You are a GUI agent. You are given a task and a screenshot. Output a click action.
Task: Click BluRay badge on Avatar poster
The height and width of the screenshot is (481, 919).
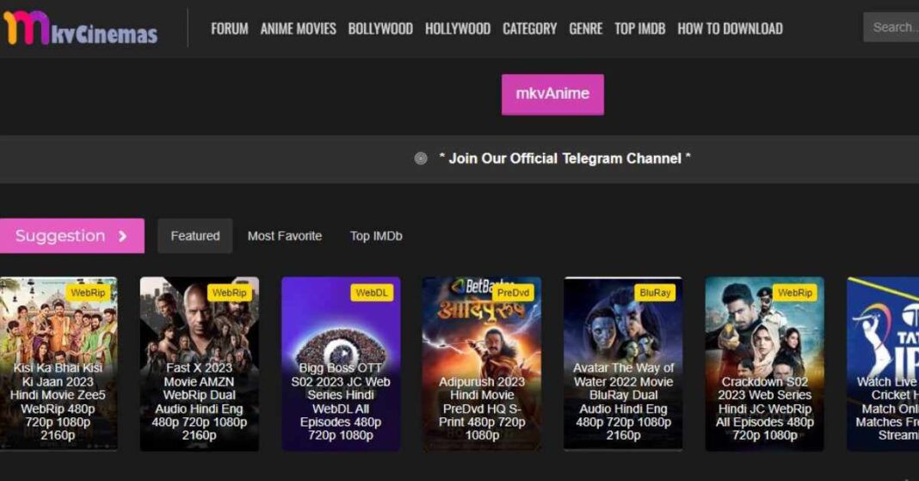pyautogui.click(x=655, y=293)
